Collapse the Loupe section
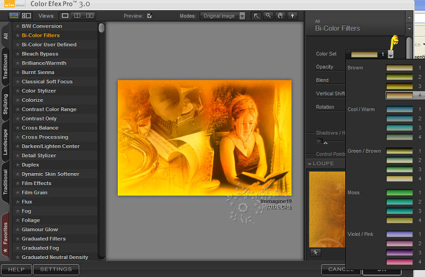 (x=310, y=164)
